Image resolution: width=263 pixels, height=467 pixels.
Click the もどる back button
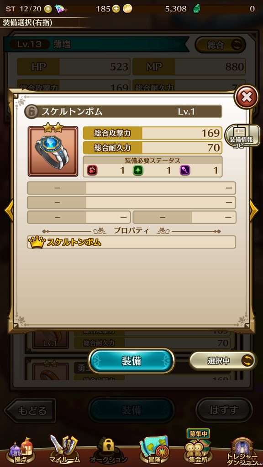[30, 410]
